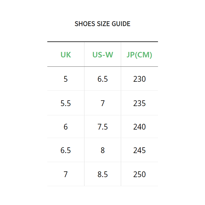The width and height of the screenshot is (205, 205).
Task: Click the US-W column header
Action: 102,55
